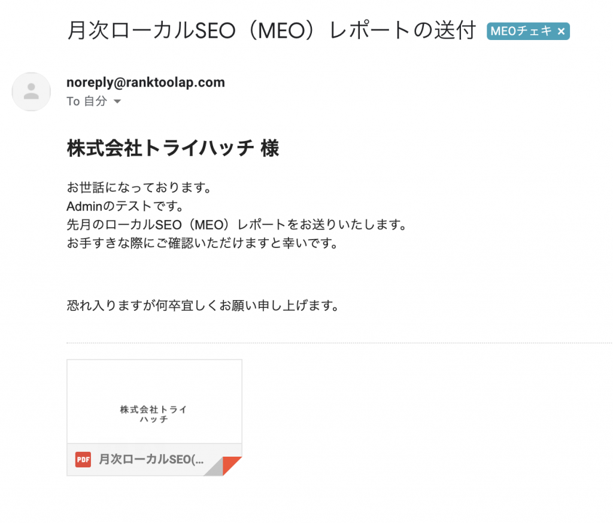Click the line お世話になっております。
Viewport: 613px width, 523px height.
pos(139,187)
